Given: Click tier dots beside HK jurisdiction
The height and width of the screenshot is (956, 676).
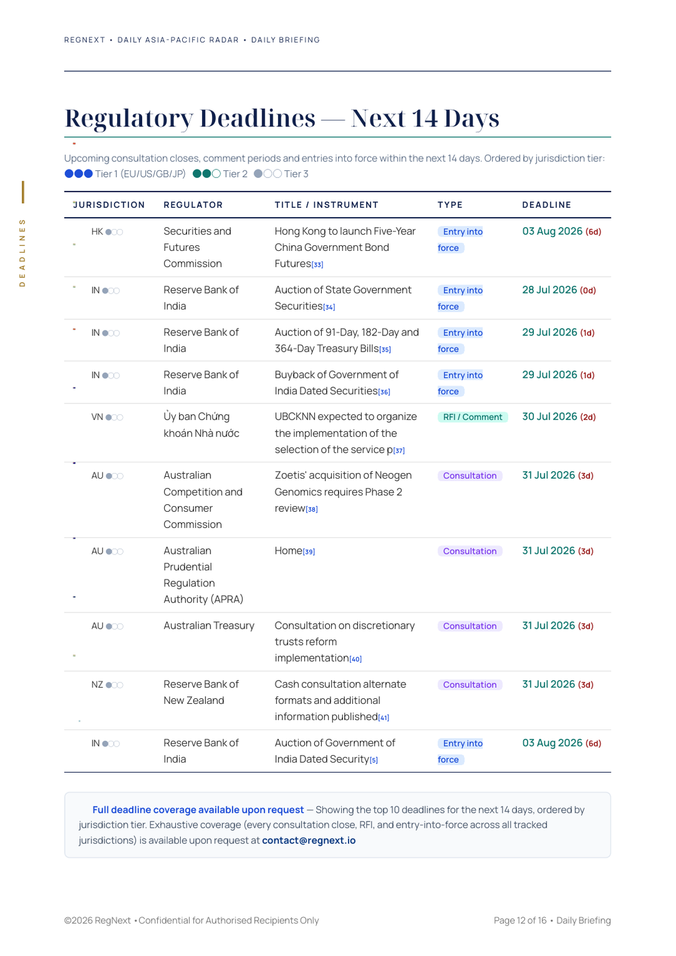Looking at the screenshot, I should click(x=114, y=232).
